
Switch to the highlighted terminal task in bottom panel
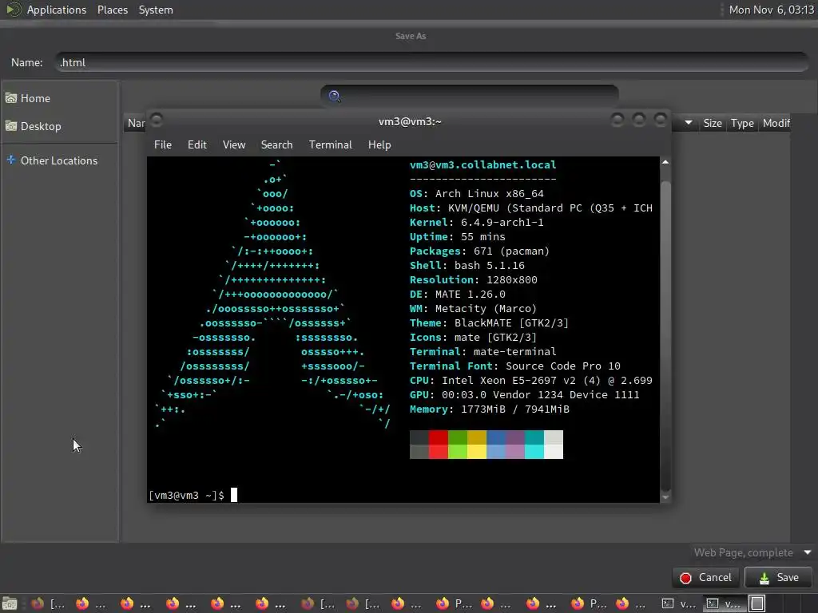tap(725, 603)
